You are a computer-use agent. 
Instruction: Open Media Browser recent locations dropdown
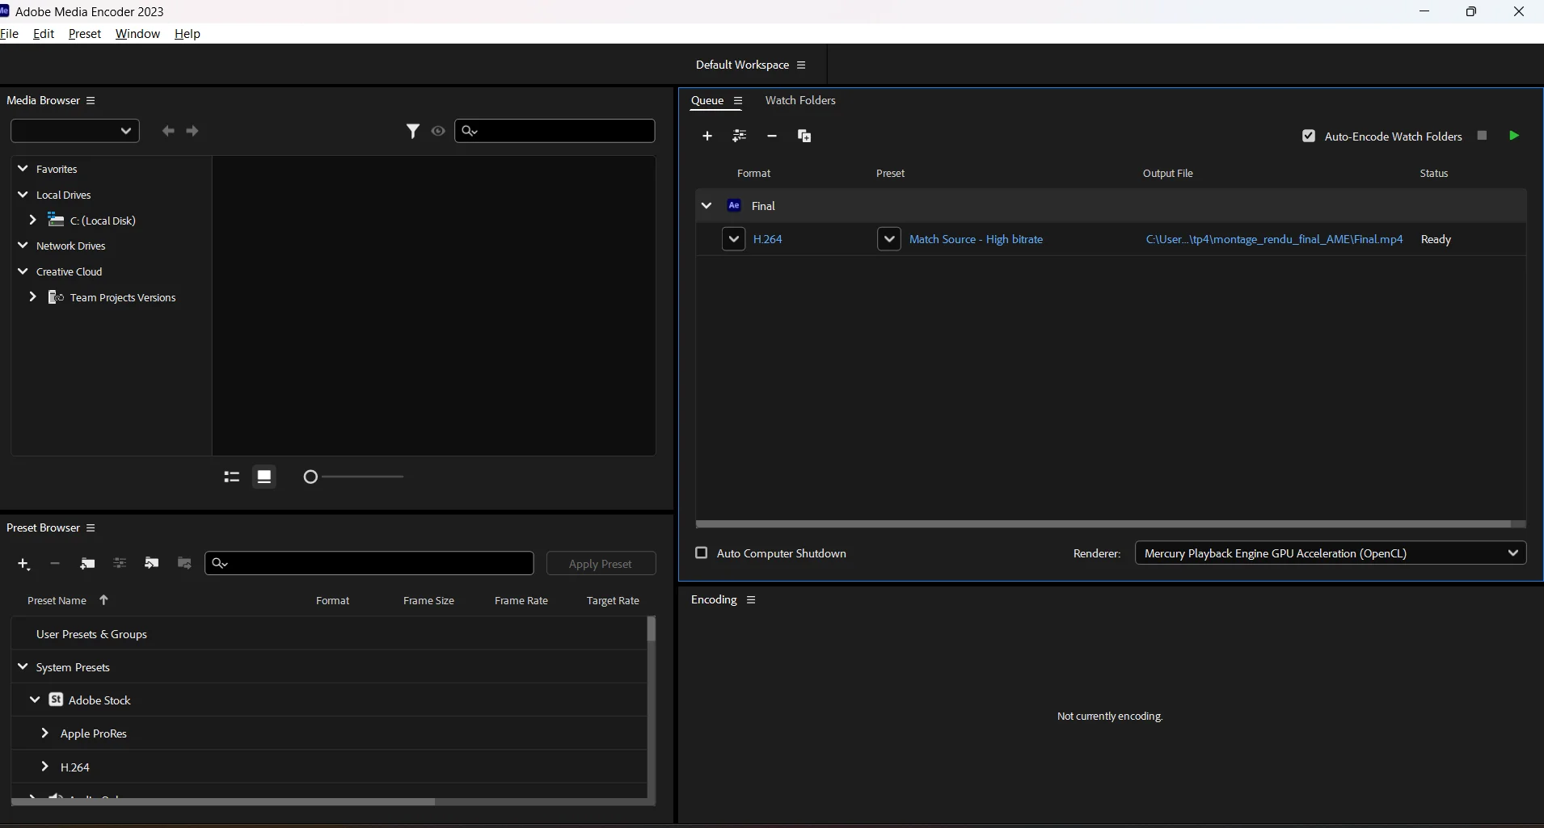(75, 131)
